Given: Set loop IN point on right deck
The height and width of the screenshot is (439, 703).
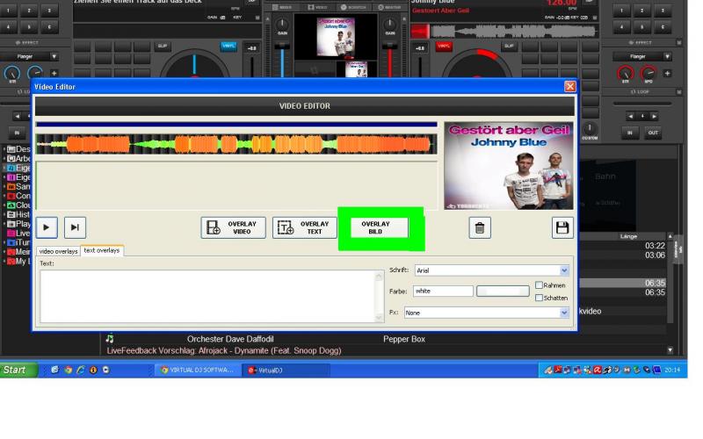Looking at the screenshot, I should coord(630,133).
